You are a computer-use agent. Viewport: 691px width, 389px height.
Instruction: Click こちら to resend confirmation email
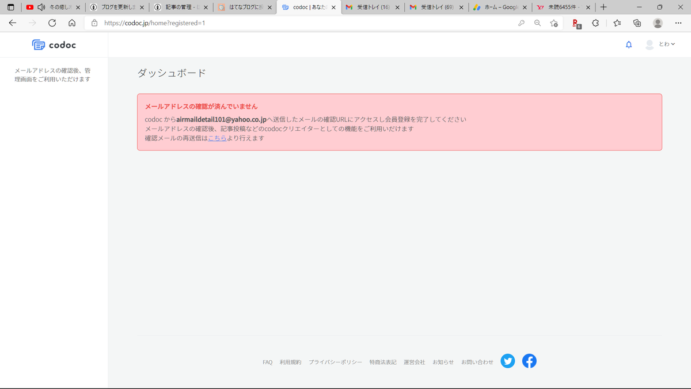click(217, 138)
